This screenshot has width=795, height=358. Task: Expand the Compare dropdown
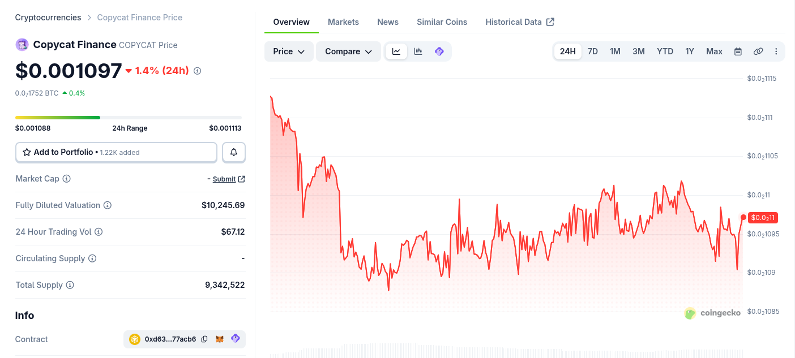coord(348,51)
